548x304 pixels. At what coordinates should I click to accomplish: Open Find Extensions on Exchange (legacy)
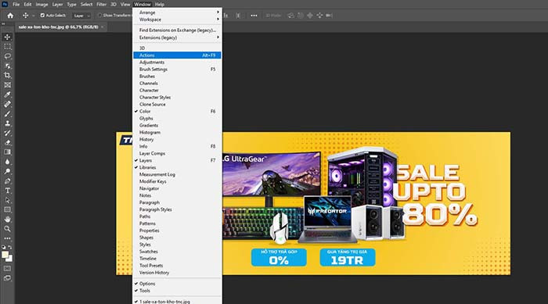pyautogui.click(x=177, y=30)
